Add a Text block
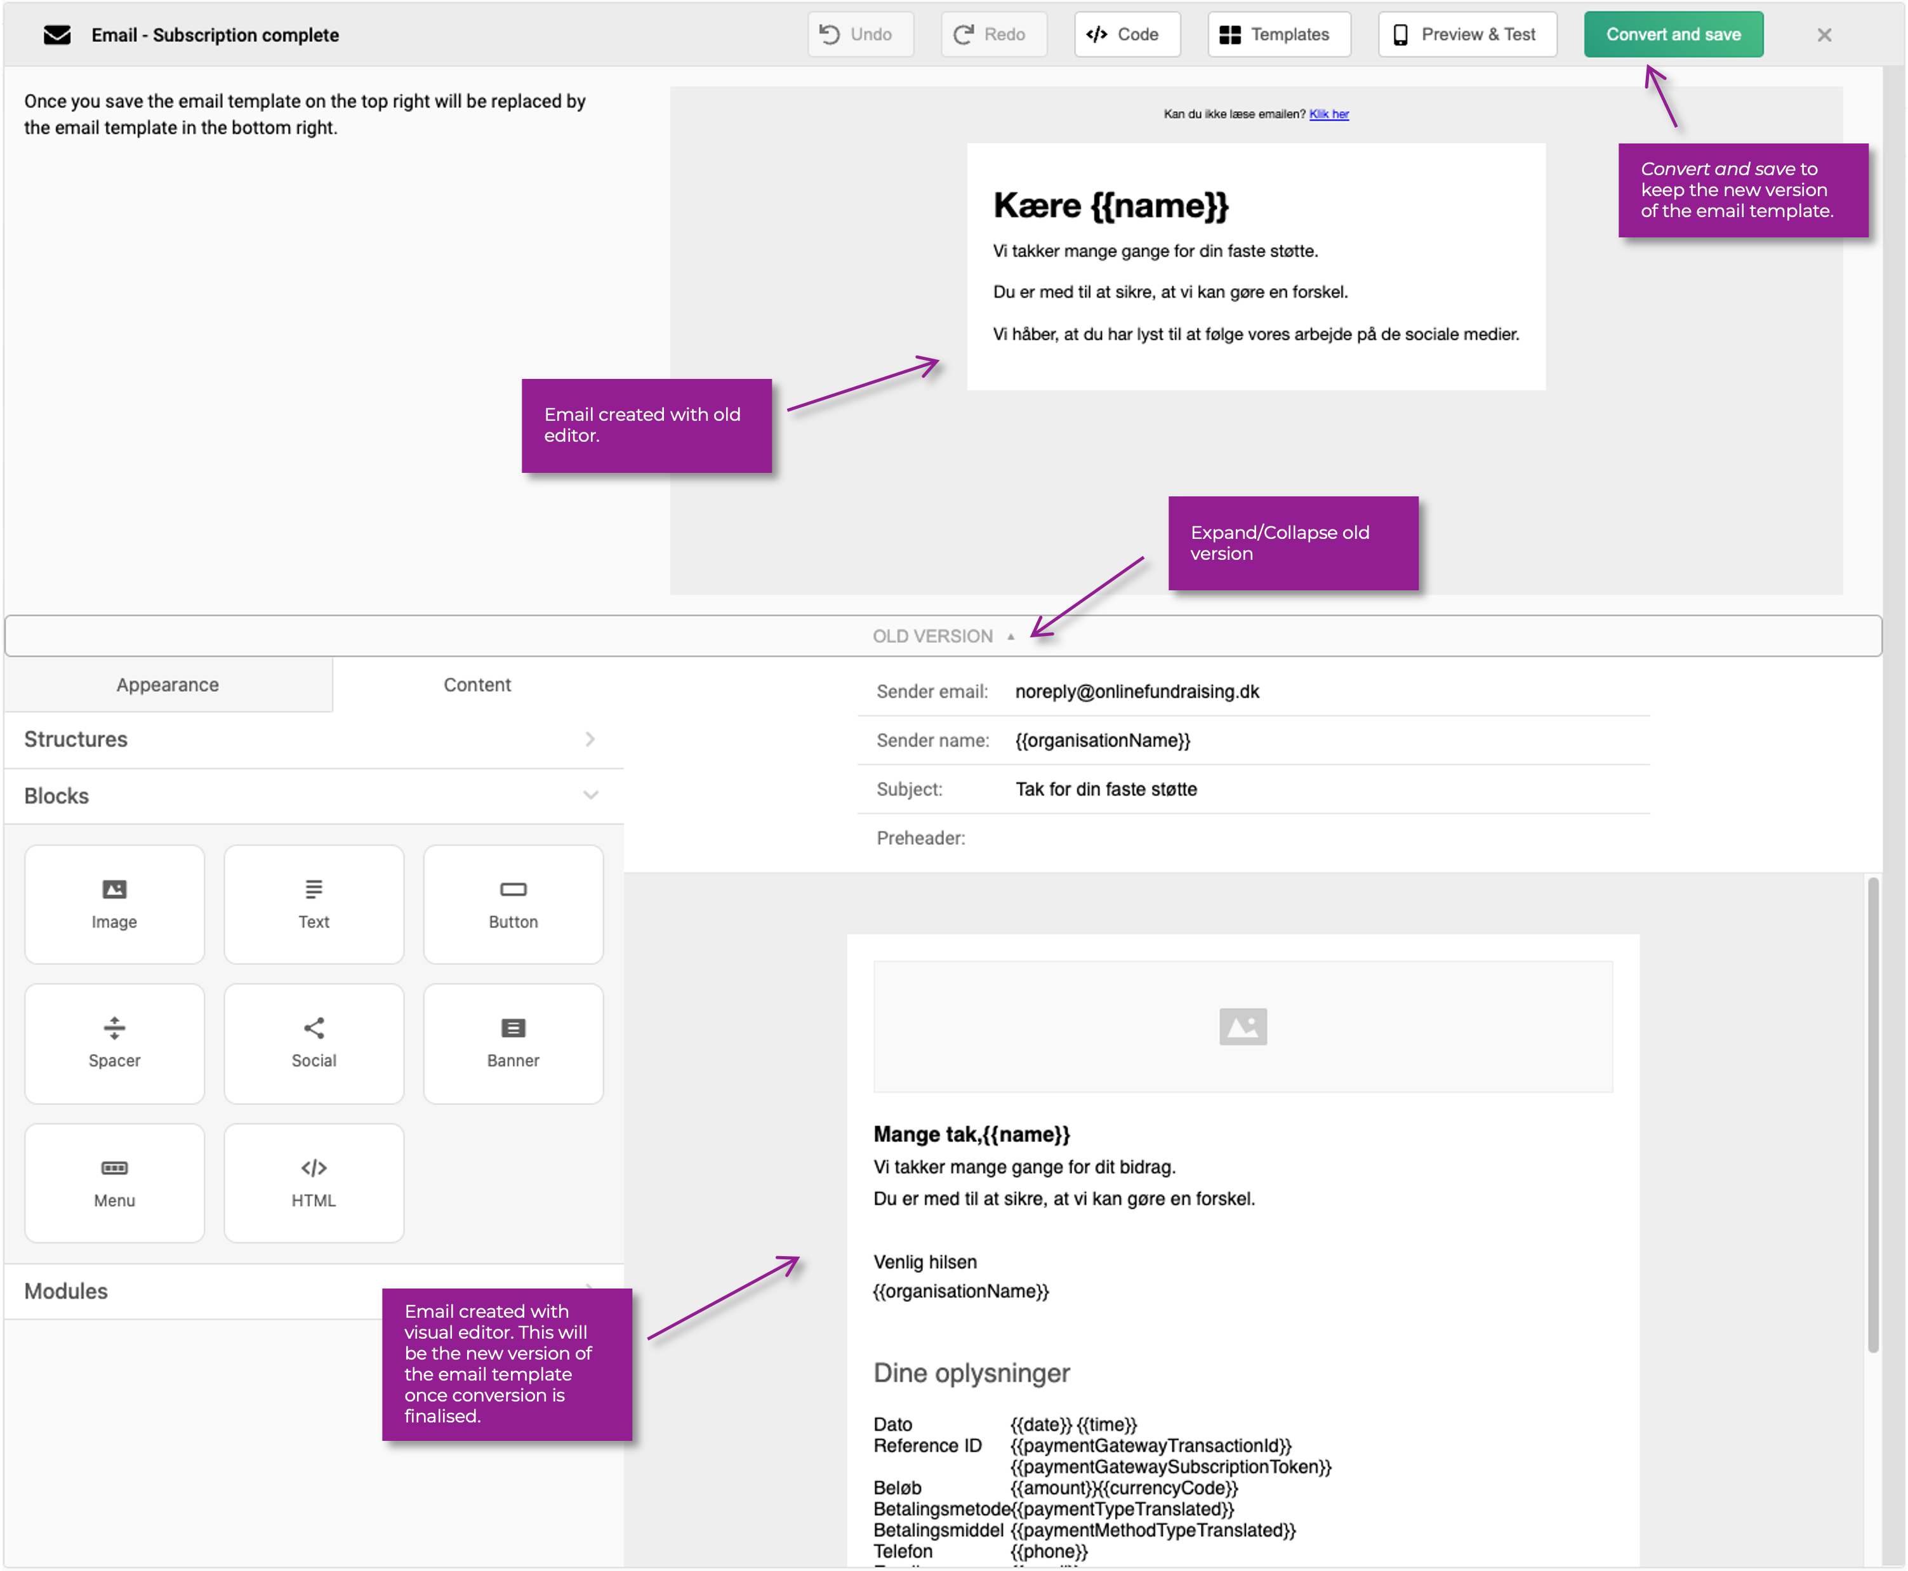This screenshot has height=1571, width=1908. pos(313,904)
